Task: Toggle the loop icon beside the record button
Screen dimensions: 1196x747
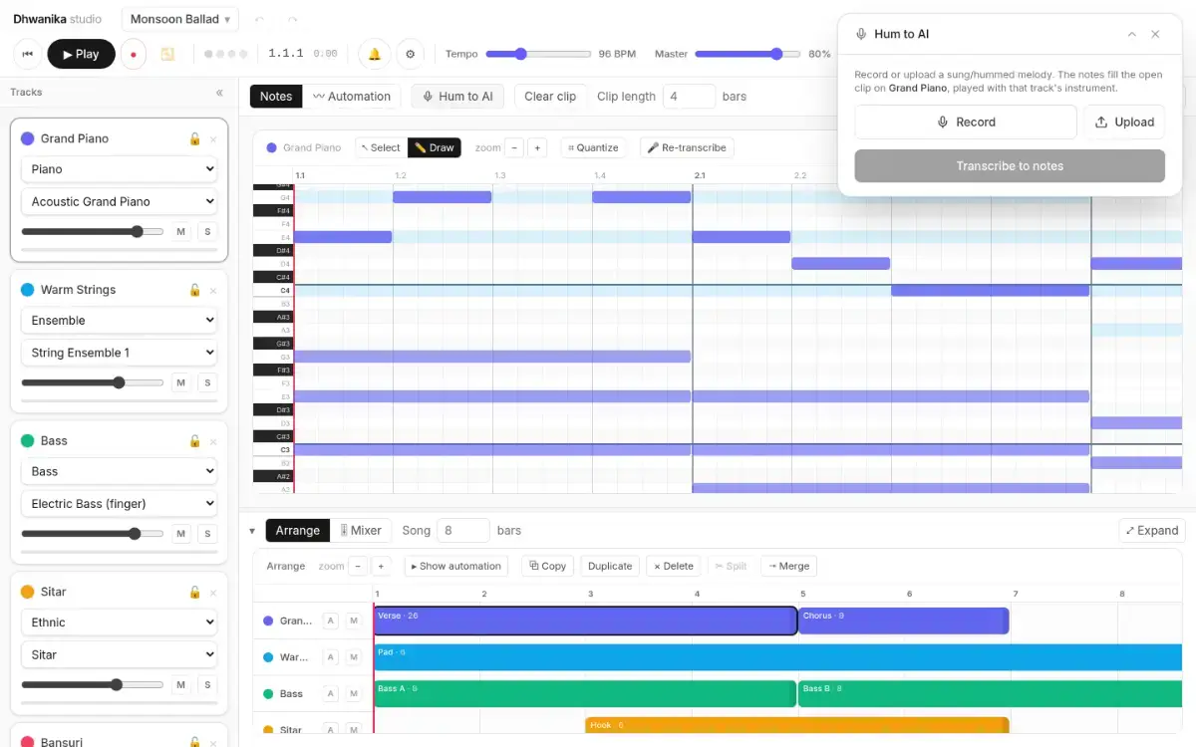Action: 167,54
